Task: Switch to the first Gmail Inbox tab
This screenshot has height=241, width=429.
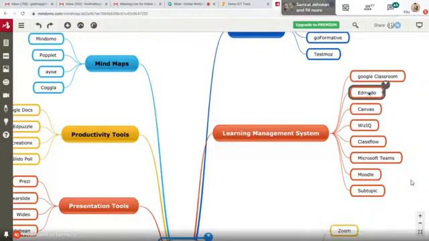Action: point(29,4)
